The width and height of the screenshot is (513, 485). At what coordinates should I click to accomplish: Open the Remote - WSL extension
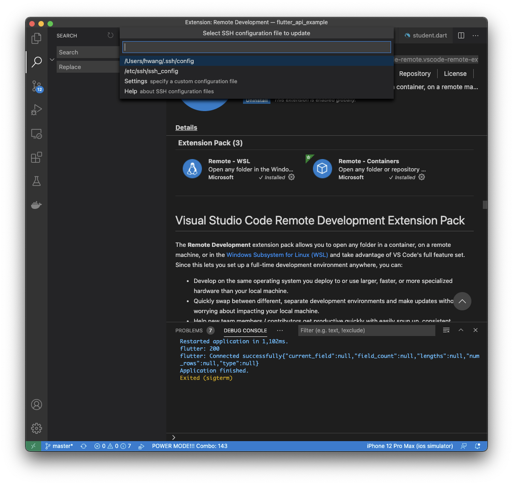click(x=238, y=169)
